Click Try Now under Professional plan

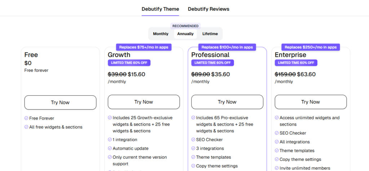coord(227,102)
